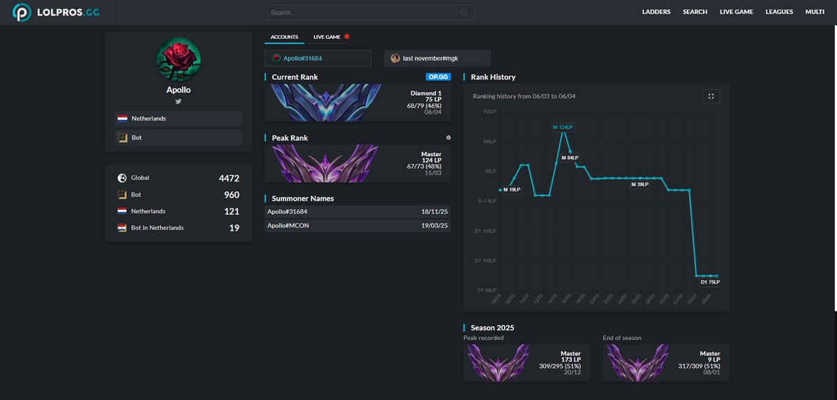The width and height of the screenshot is (837, 400).
Task: Click the Season 2025 heading
Action: [x=492, y=328]
